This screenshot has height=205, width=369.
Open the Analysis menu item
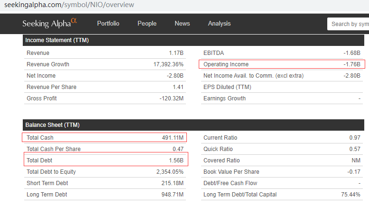tap(219, 24)
